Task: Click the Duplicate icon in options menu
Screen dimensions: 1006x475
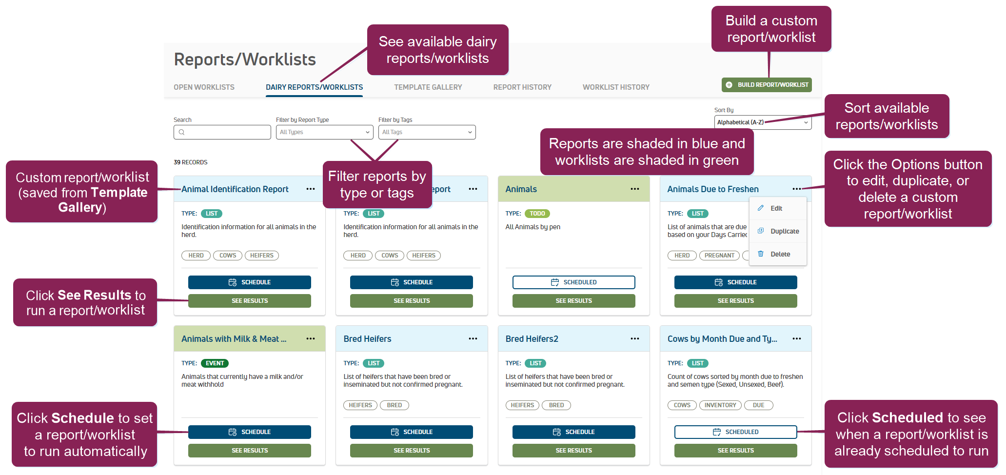Action: coord(761,231)
